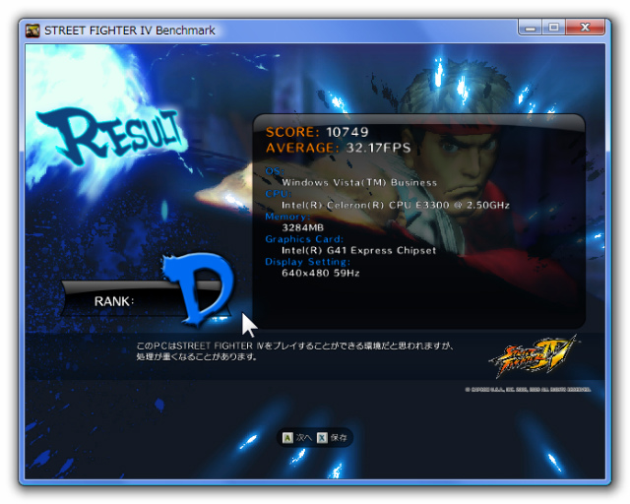Click the CPU: label
Screen dimensions: 630x504
point(278,193)
